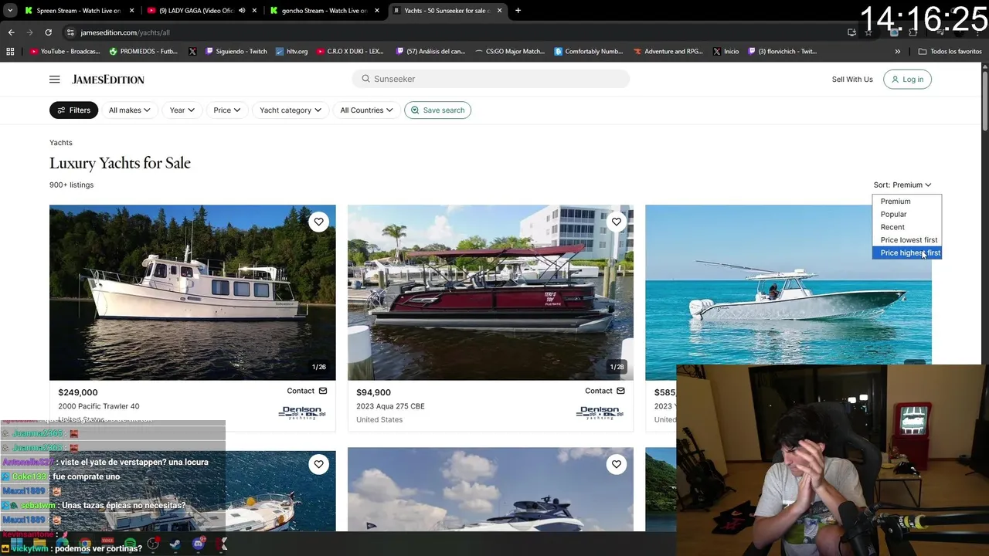Screen dimensions: 989x556
Task: Contact seller of $249,000 Pacific Trawler
Action: pyautogui.click(x=307, y=391)
